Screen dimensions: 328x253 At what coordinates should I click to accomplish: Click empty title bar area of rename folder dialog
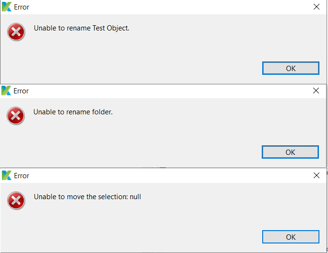pyautogui.click(x=167, y=91)
